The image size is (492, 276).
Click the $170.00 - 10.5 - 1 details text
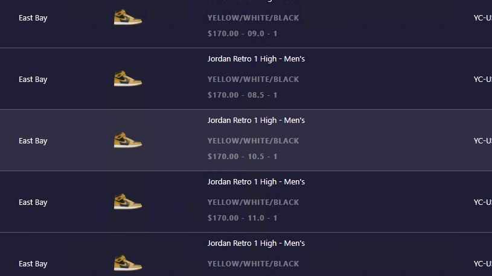click(242, 156)
